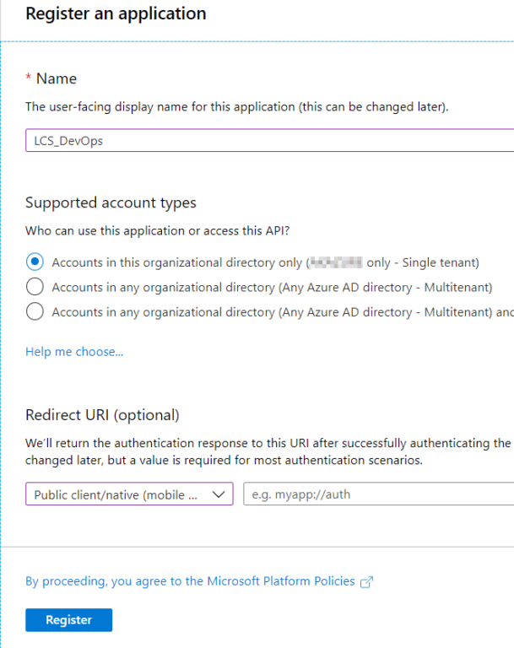The height and width of the screenshot is (648, 514).
Task: Open the Help me choose link
Action: click(74, 352)
